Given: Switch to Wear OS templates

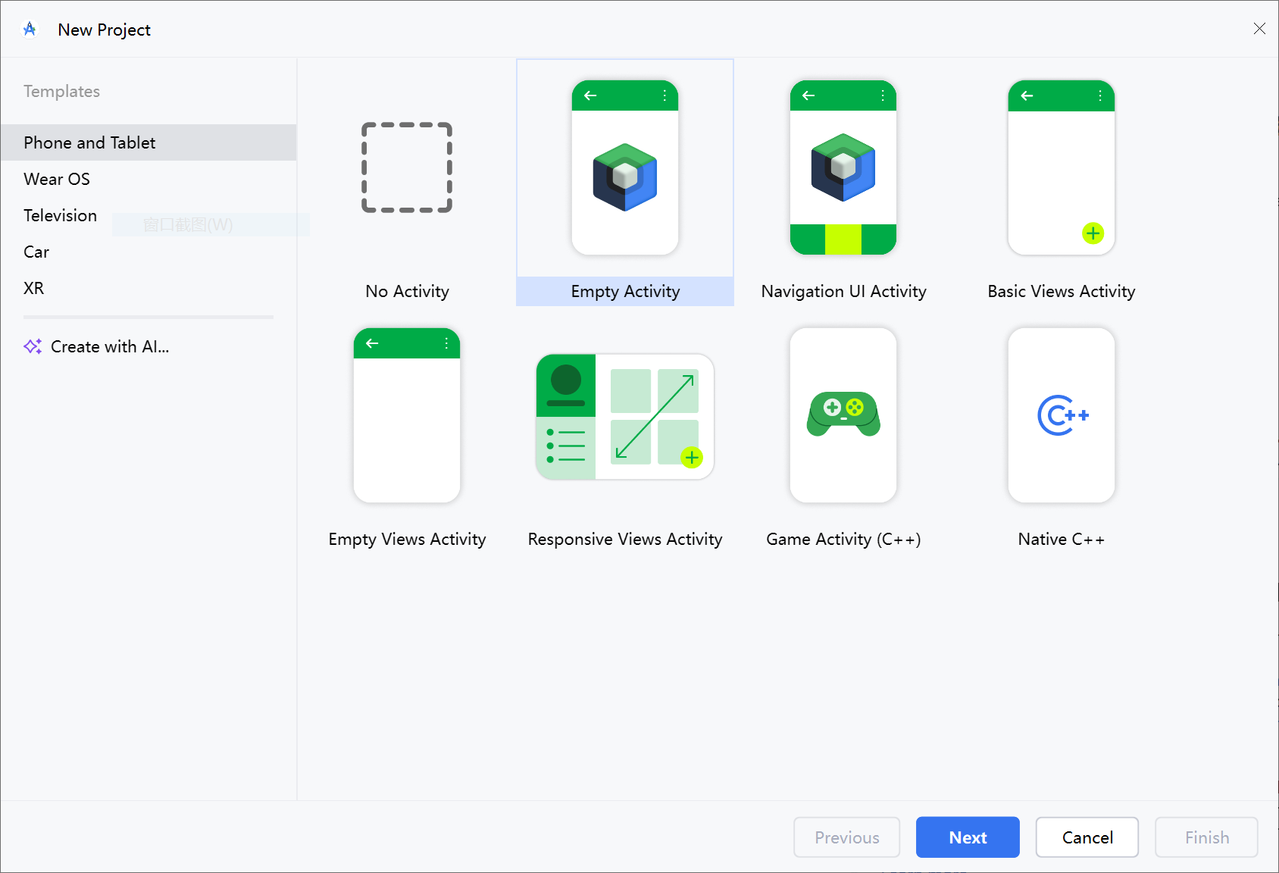Looking at the screenshot, I should click(x=149, y=179).
